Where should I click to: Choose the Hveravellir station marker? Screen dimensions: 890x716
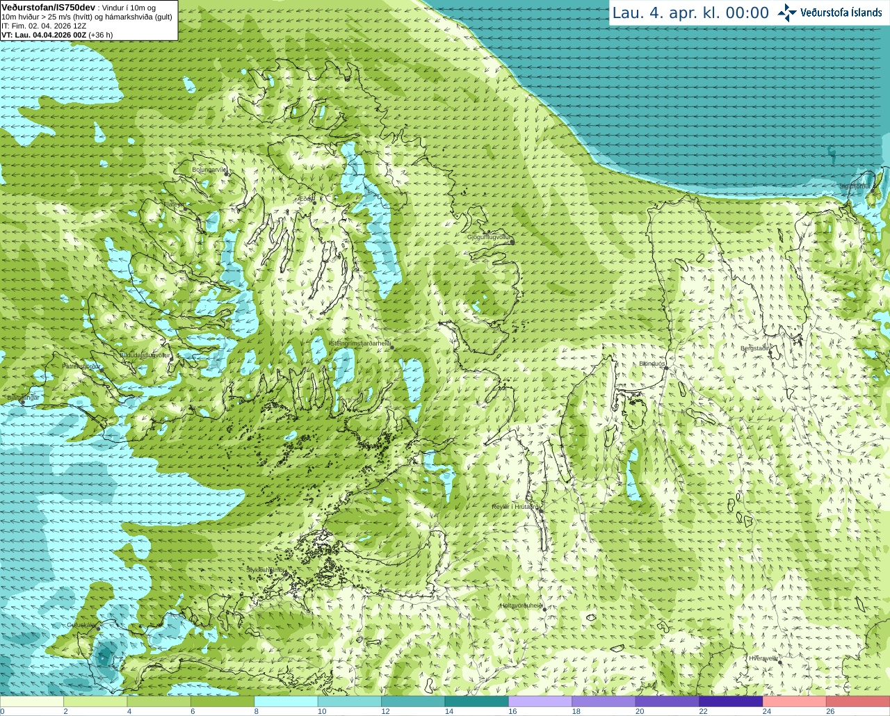tap(780, 662)
